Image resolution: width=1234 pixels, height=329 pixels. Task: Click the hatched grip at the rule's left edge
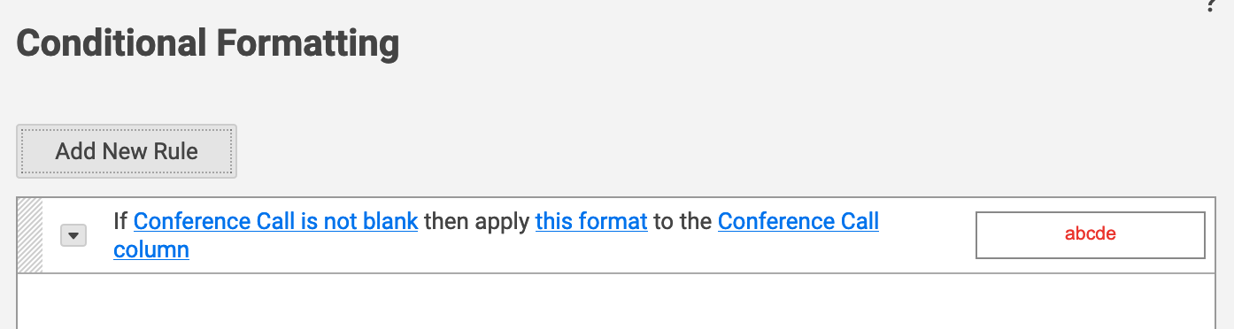pyautogui.click(x=30, y=235)
